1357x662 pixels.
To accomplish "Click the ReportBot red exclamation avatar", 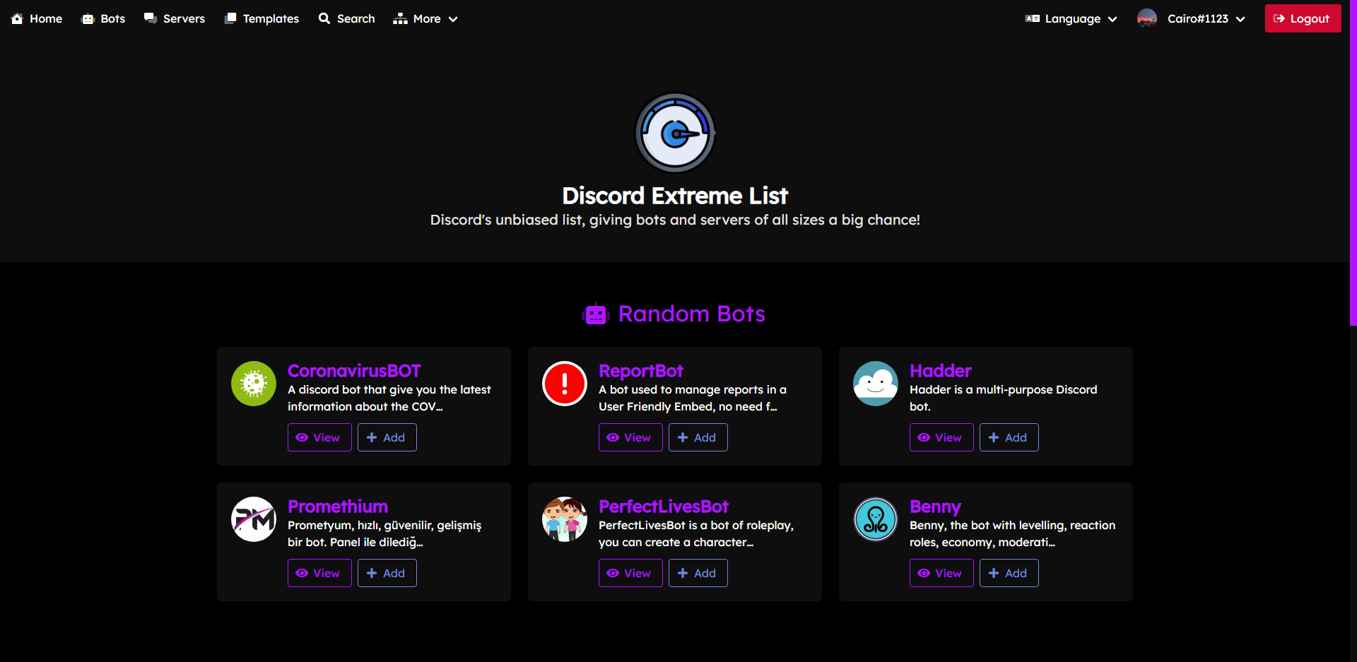I will (x=564, y=384).
